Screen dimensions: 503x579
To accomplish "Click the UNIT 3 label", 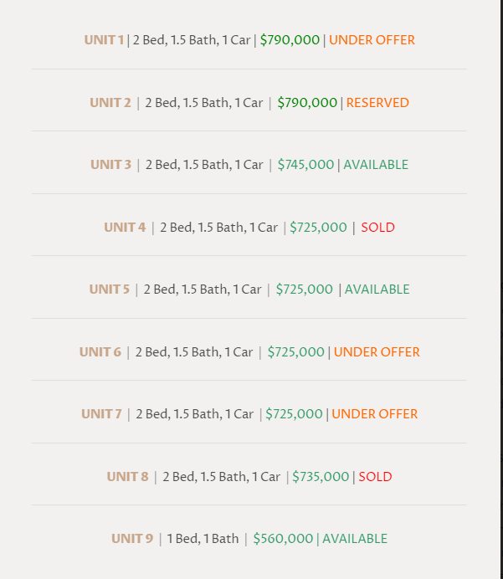I will coord(110,164).
